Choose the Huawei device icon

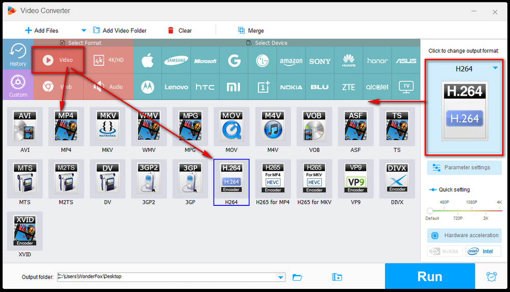tap(349, 61)
